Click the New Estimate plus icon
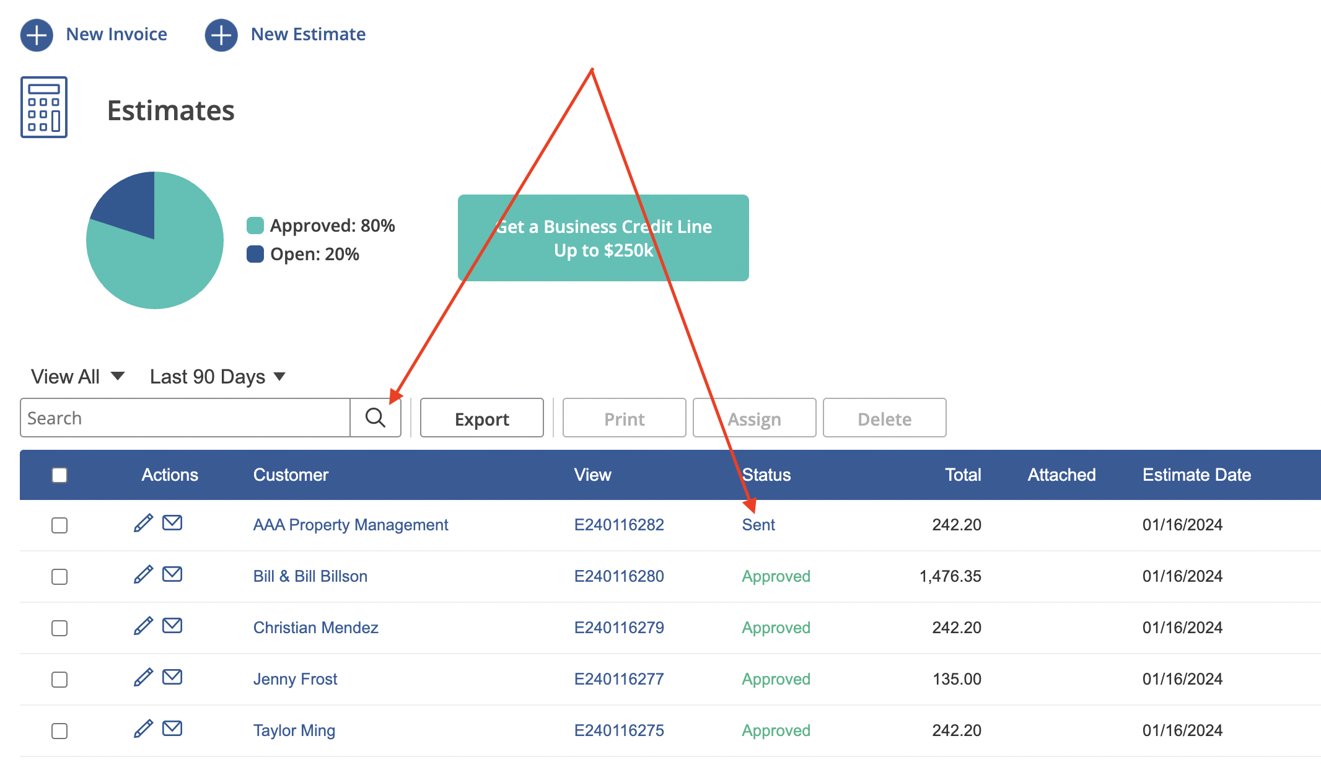 pyautogui.click(x=221, y=35)
